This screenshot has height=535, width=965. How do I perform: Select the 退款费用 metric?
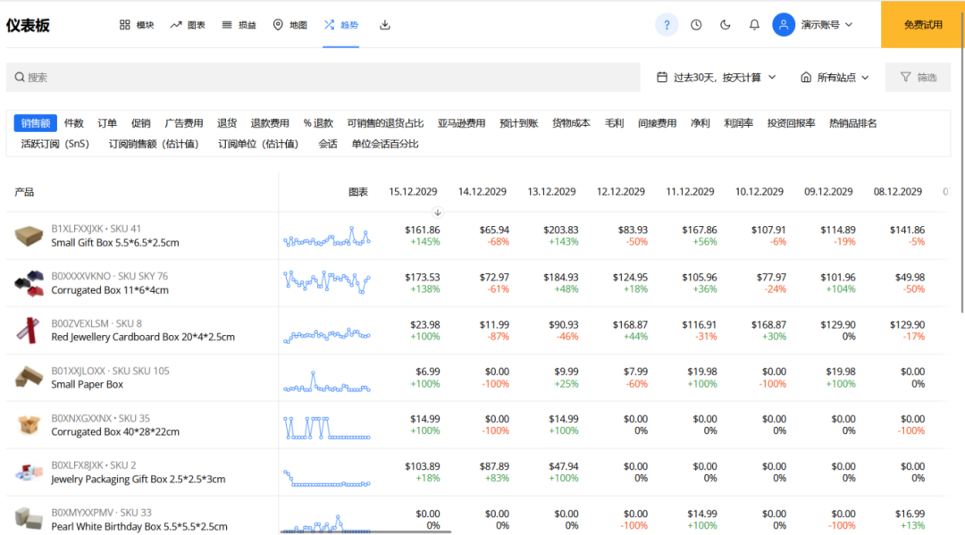(x=270, y=123)
